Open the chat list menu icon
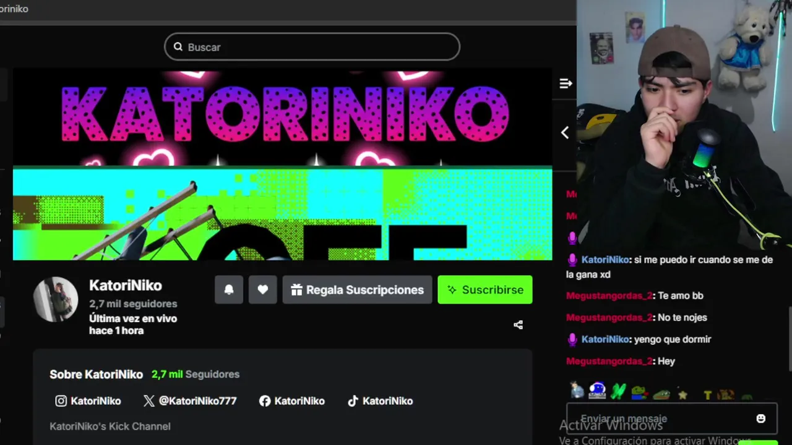This screenshot has width=792, height=445. pyautogui.click(x=566, y=83)
